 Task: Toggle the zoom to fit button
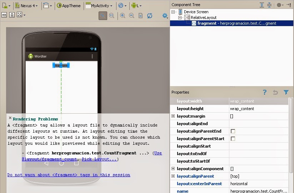103,16
